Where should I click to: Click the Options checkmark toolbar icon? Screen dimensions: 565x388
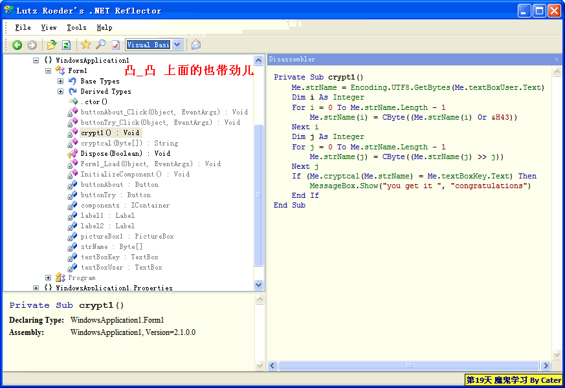point(116,45)
